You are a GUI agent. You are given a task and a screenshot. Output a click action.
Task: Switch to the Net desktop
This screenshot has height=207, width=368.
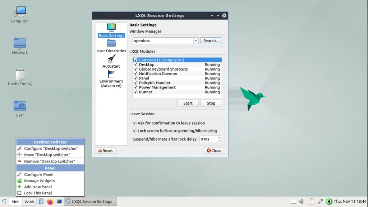(x=15, y=201)
